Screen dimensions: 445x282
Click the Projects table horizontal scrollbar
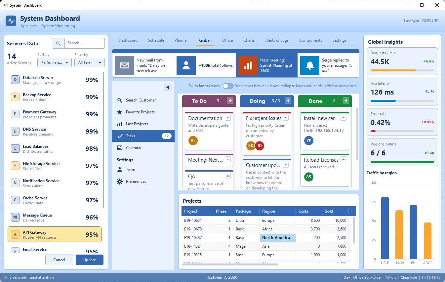point(230,264)
